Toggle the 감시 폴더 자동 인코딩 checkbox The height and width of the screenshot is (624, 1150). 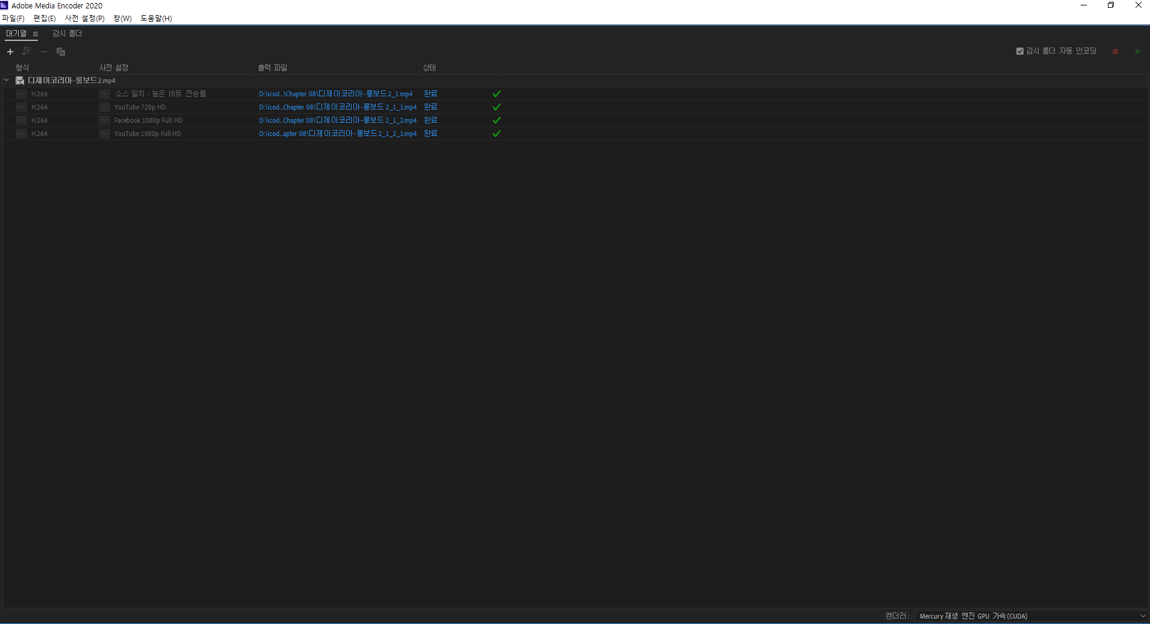1020,51
